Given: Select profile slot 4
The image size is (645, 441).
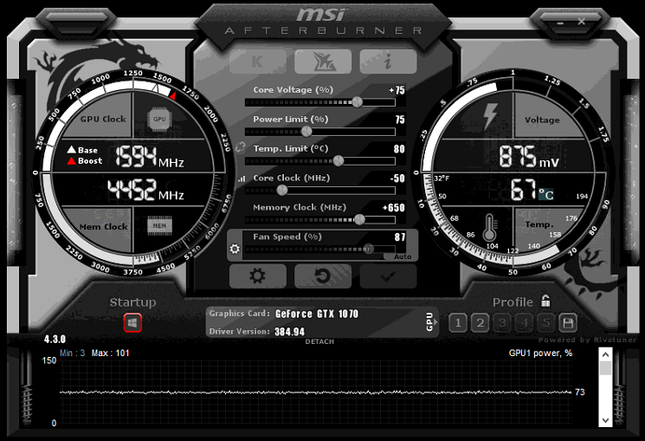Looking at the screenshot, I should 524,323.
